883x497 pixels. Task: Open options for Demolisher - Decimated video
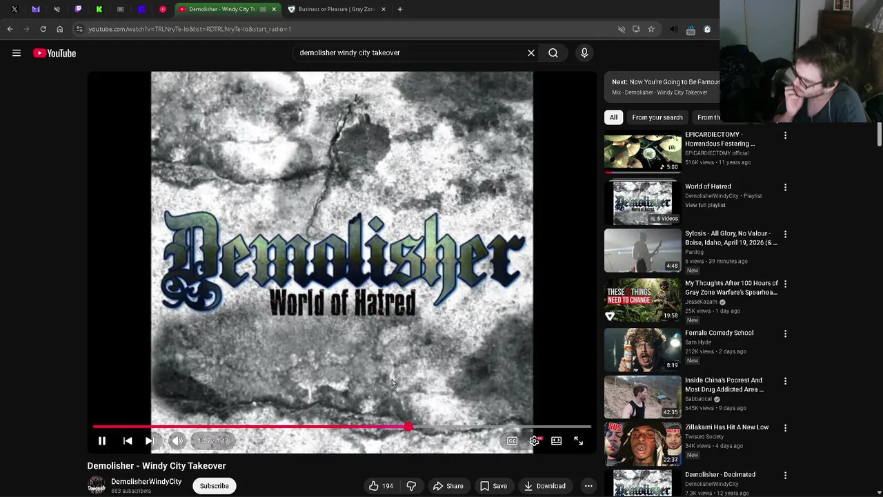click(785, 476)
